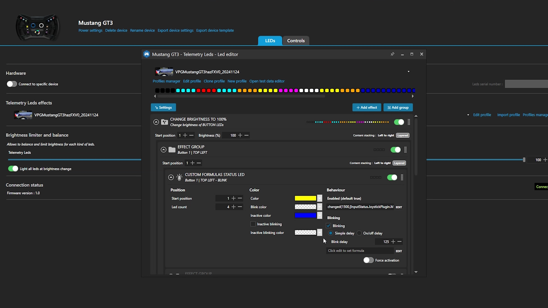Viewport: 548px width, 308px height.
Task: Click the Blink delay formula field
Action: click(x=360, y=251)
